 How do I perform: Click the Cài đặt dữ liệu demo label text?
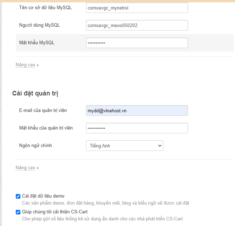[43, 196]
